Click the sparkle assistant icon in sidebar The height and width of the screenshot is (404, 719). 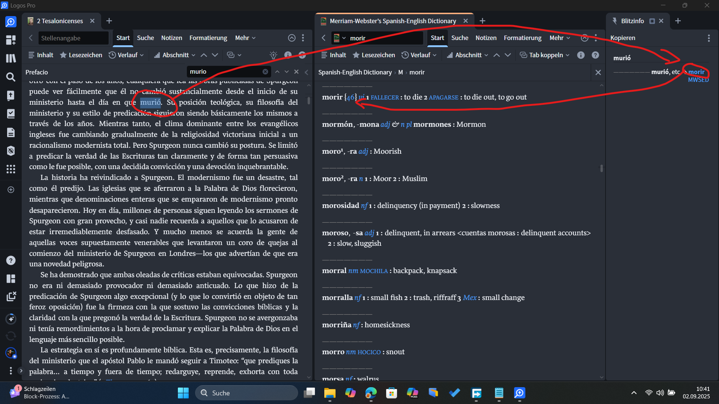click(11, 319)
